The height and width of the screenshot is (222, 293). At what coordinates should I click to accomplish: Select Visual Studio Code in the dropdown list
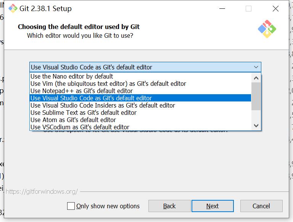140,98
